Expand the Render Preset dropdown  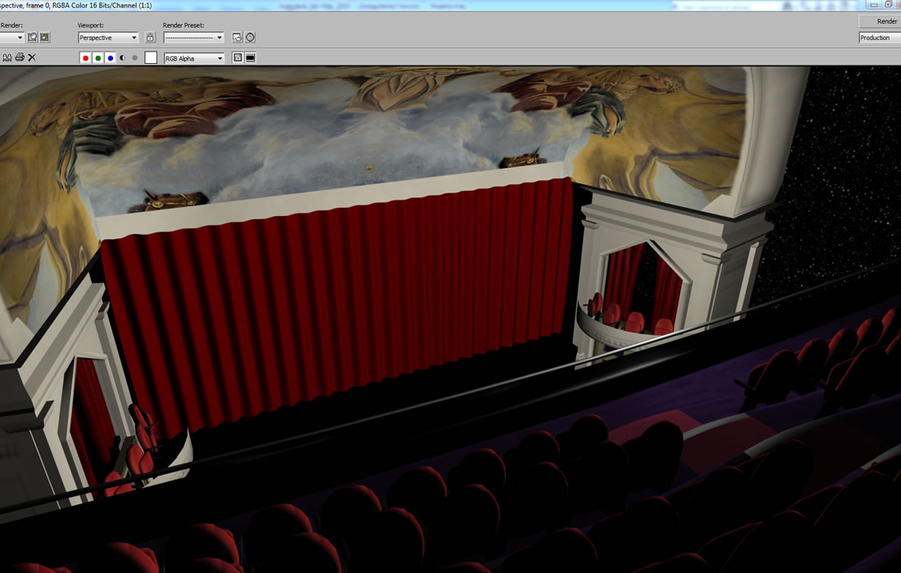point(193,38)
